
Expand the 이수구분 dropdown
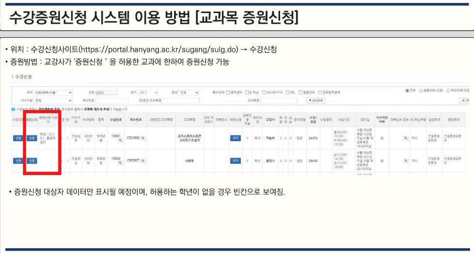point(53,100)
